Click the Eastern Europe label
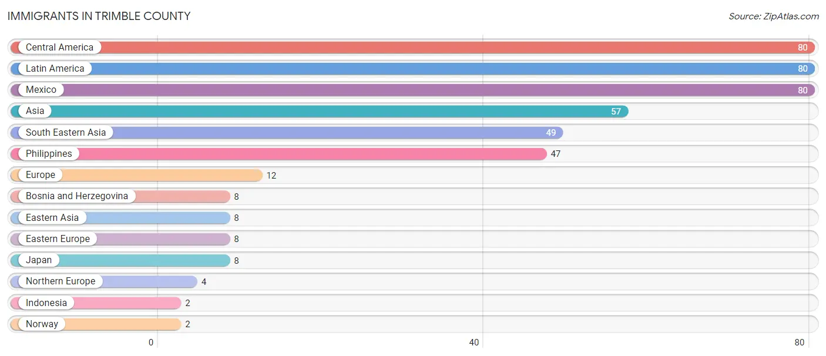This screenshot has width=826, height=356. (58, 239)
